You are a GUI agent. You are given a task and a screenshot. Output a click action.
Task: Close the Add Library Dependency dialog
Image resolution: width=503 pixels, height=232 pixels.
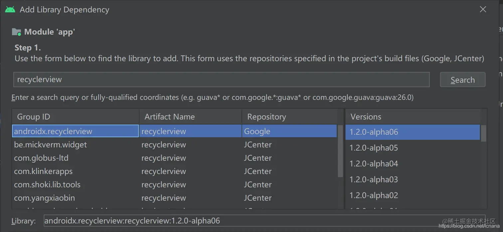tap(483, 10)
